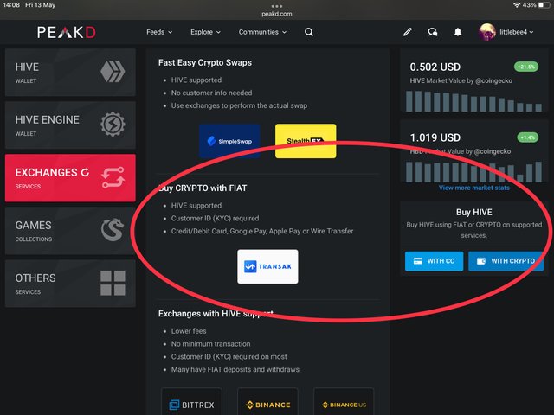Image resolution: width=554 pixels, height=415 pixels.
Task: Click the pencil compose post icon
Action: click(x=408, y=32)
